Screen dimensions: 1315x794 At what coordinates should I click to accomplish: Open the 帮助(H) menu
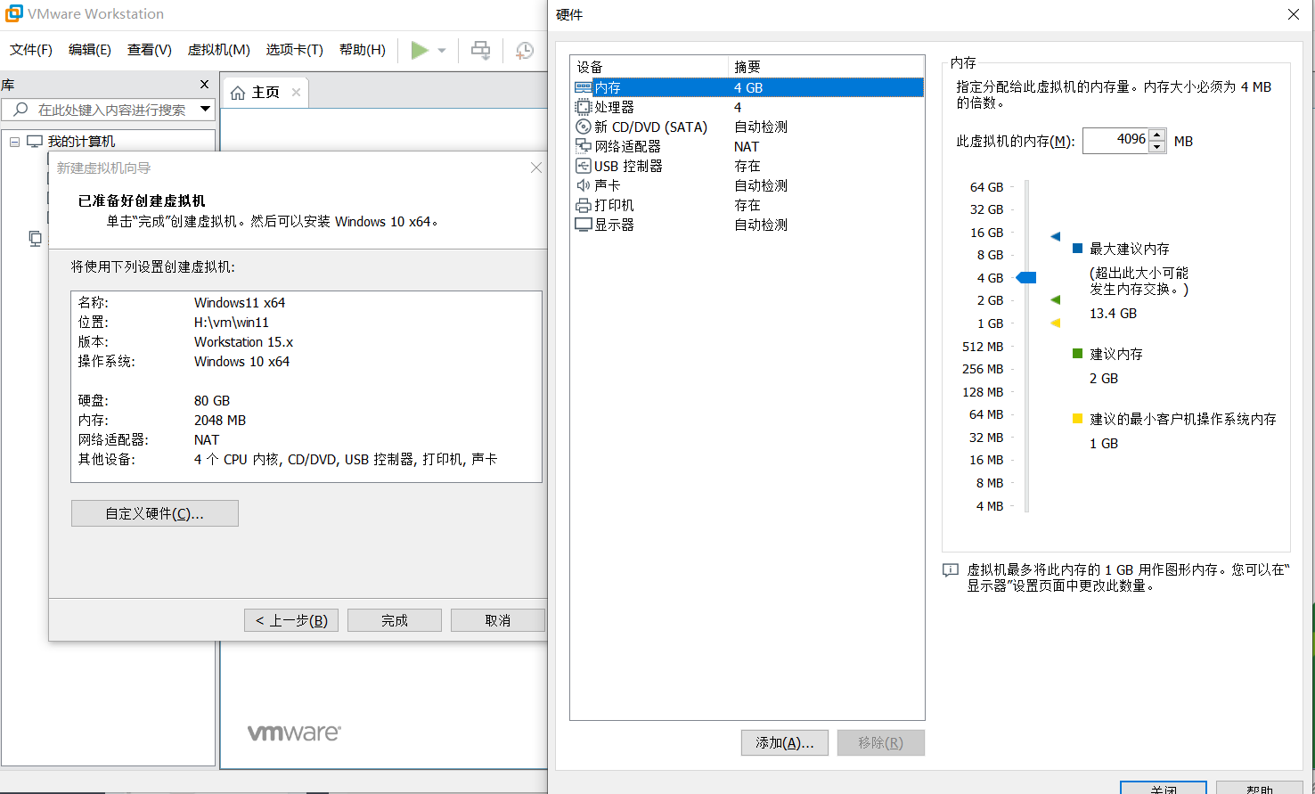pyautogui.click(x=363, y=50)
